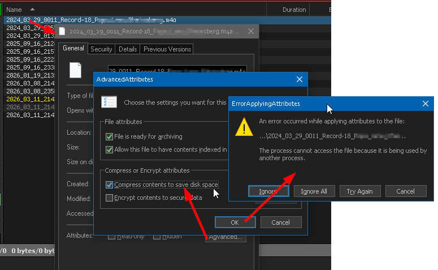
Task: Click the large file icon on General tab
Action: tap(75, 70)
